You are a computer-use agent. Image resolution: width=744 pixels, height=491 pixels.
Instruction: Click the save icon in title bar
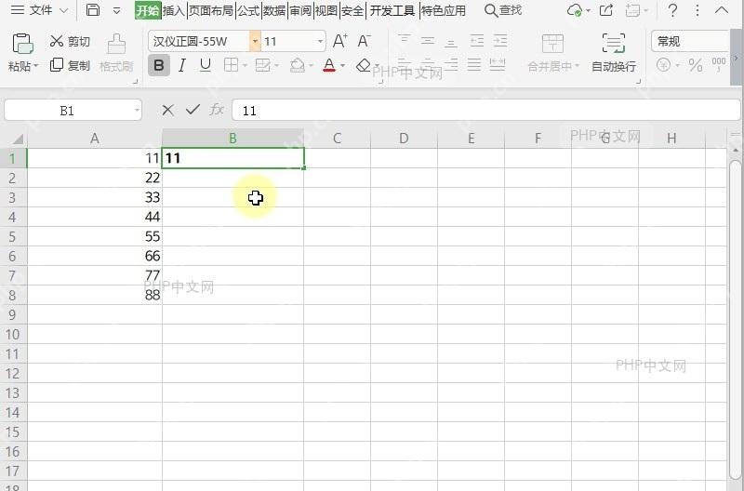tap(93, 10)
